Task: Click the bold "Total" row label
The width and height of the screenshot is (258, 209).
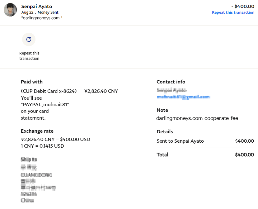Action: 162,154
